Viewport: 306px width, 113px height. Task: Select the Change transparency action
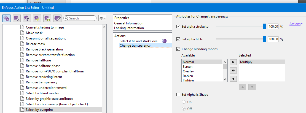[135, 46]
